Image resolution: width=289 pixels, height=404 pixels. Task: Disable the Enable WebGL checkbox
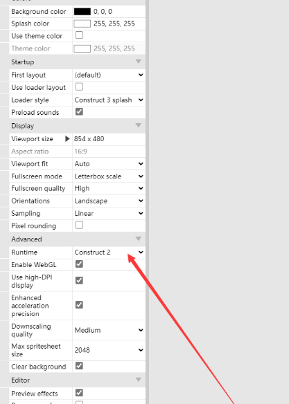tap(79, 264)
